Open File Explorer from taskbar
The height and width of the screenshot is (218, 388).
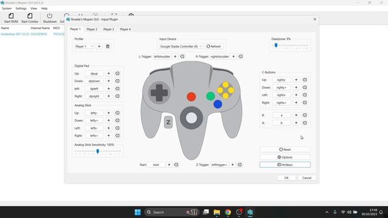[217, 213]
